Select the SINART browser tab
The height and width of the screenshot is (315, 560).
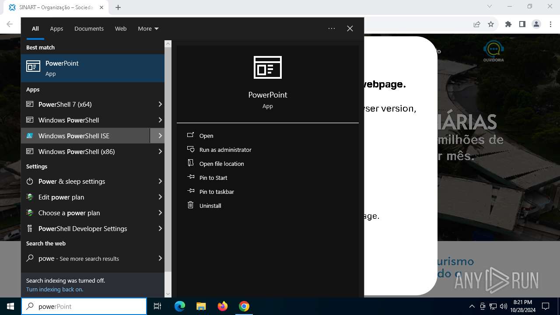pos(56,7)
